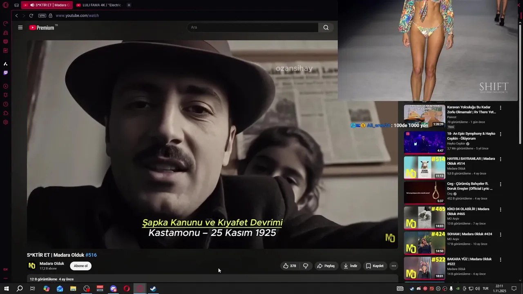Open Discord icon in system tray
This screenshot has width=523, height=294.
point(418,289)
